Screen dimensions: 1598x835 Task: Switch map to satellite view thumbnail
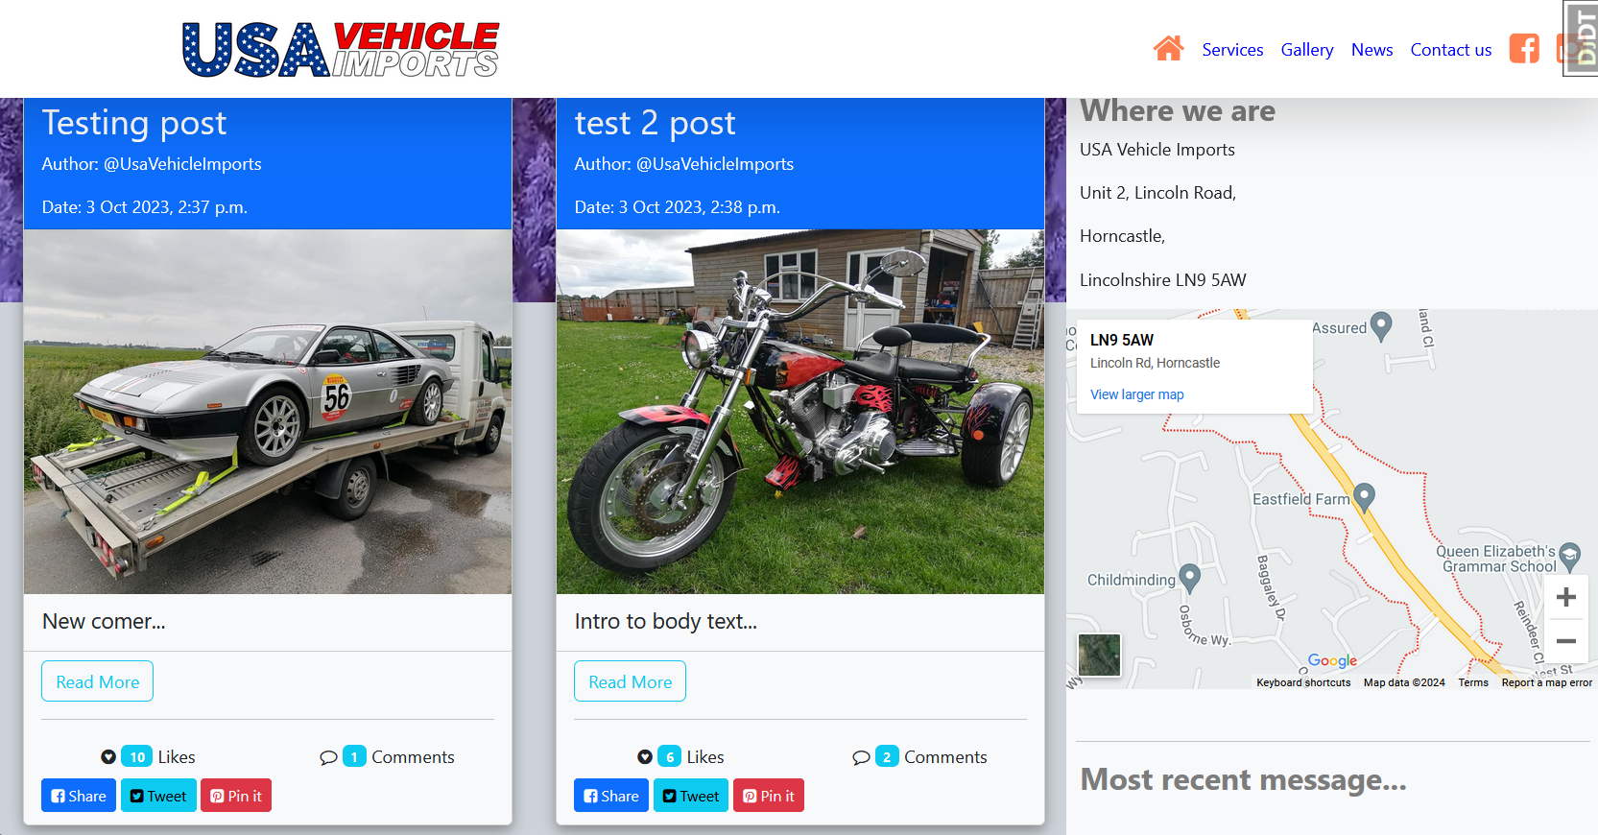pos(1099,656)
